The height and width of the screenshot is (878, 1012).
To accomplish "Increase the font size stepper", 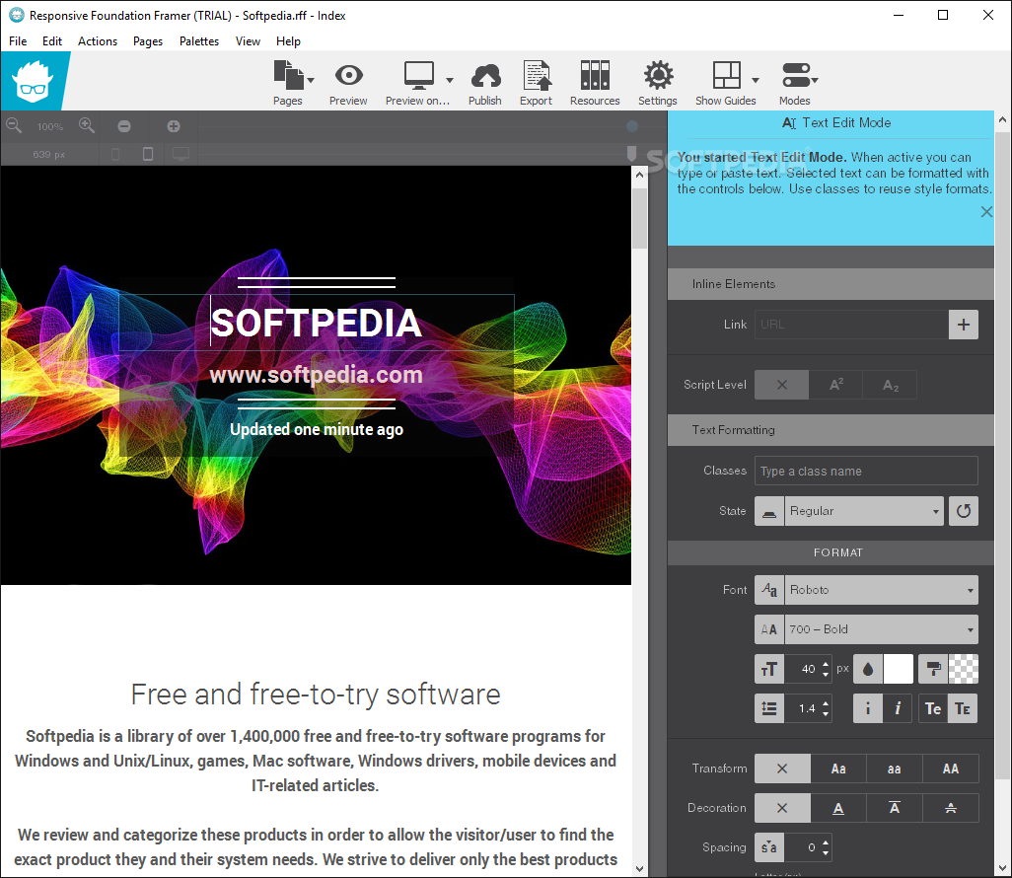I will pos(826,664).
